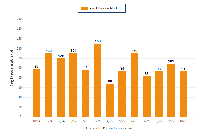Click the shortest bar for 4/25
Viewport: 203px width, 136px height.
click(x=110, y=100)
